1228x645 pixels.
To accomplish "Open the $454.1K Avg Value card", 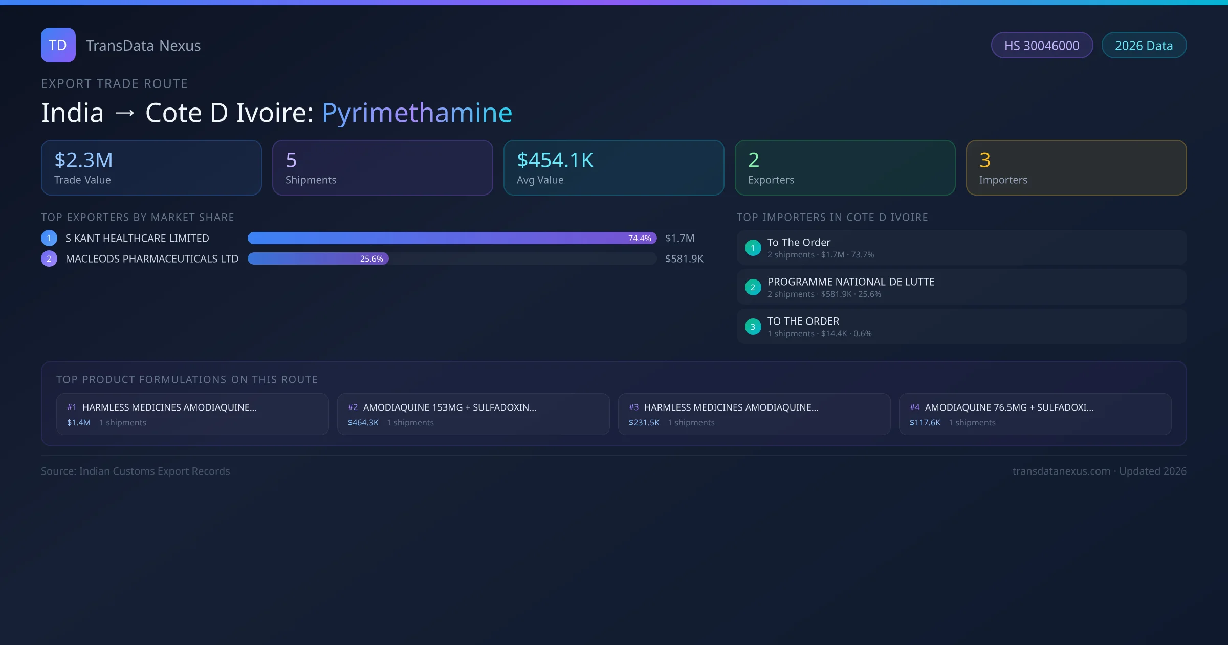I will [613, 167].
